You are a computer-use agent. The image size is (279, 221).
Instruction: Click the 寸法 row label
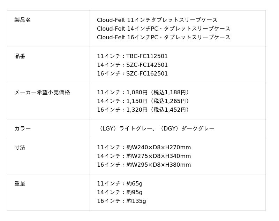(x=20, y=148)
